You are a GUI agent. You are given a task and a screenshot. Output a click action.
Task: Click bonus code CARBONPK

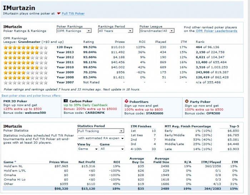(95, 113)
